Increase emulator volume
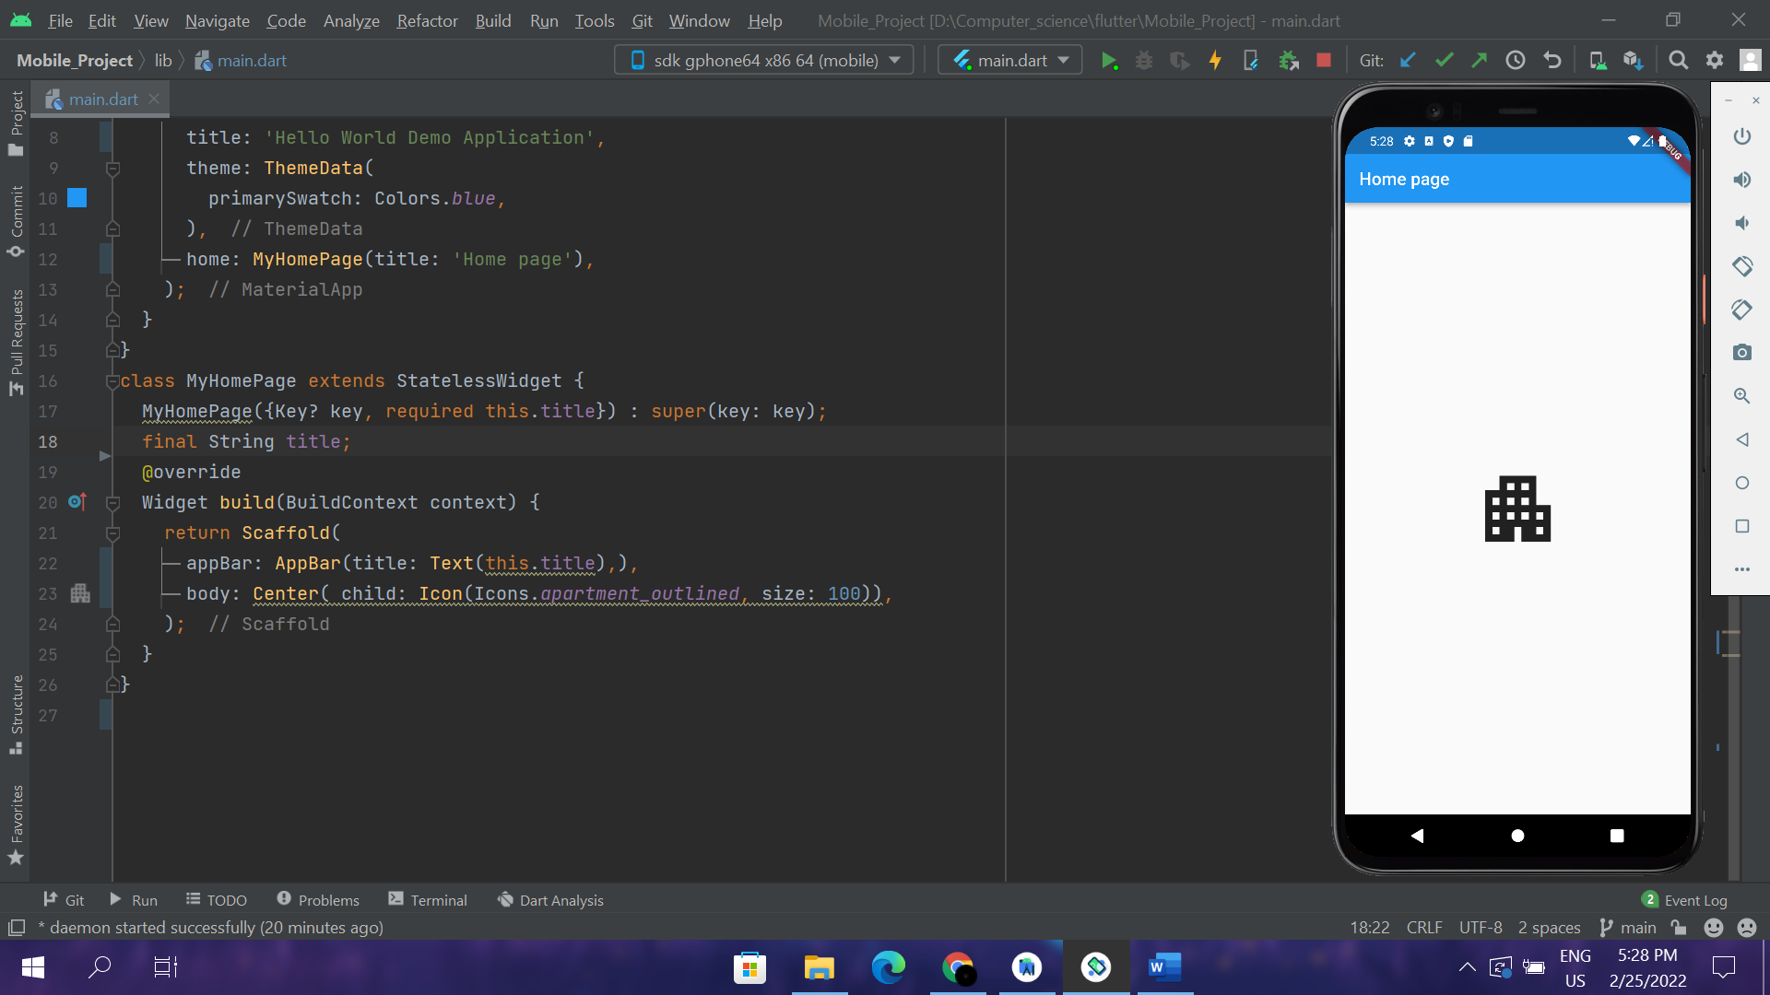 coord(1742,180)
